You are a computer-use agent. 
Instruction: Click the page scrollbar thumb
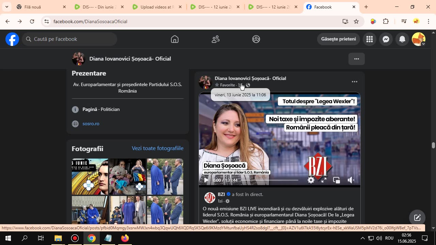pos(433,145)
